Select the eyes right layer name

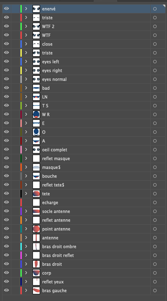pos(52,71)
